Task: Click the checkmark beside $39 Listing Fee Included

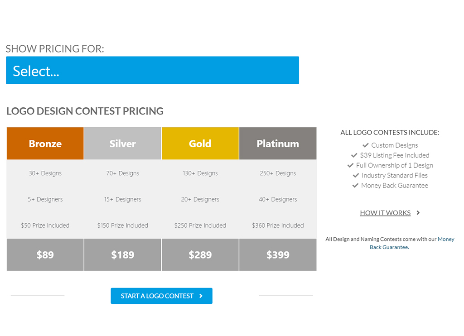Action: 354,155
